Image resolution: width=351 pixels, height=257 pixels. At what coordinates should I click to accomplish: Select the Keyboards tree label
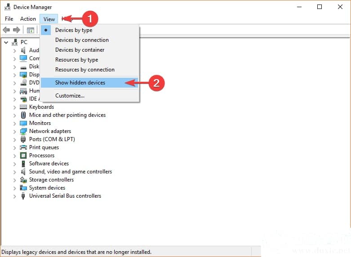(41, 107)
